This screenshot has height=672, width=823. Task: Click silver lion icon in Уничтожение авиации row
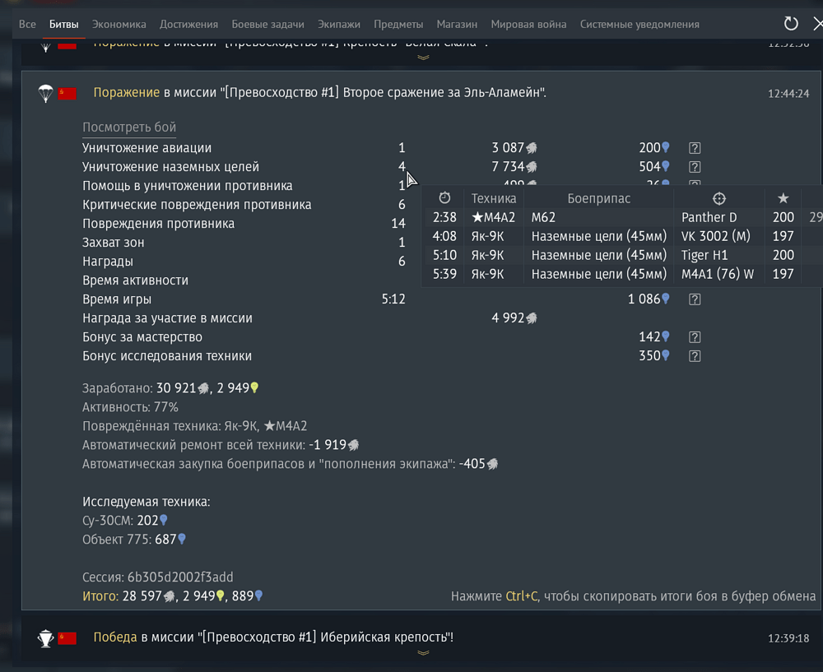tap(532, 148)
